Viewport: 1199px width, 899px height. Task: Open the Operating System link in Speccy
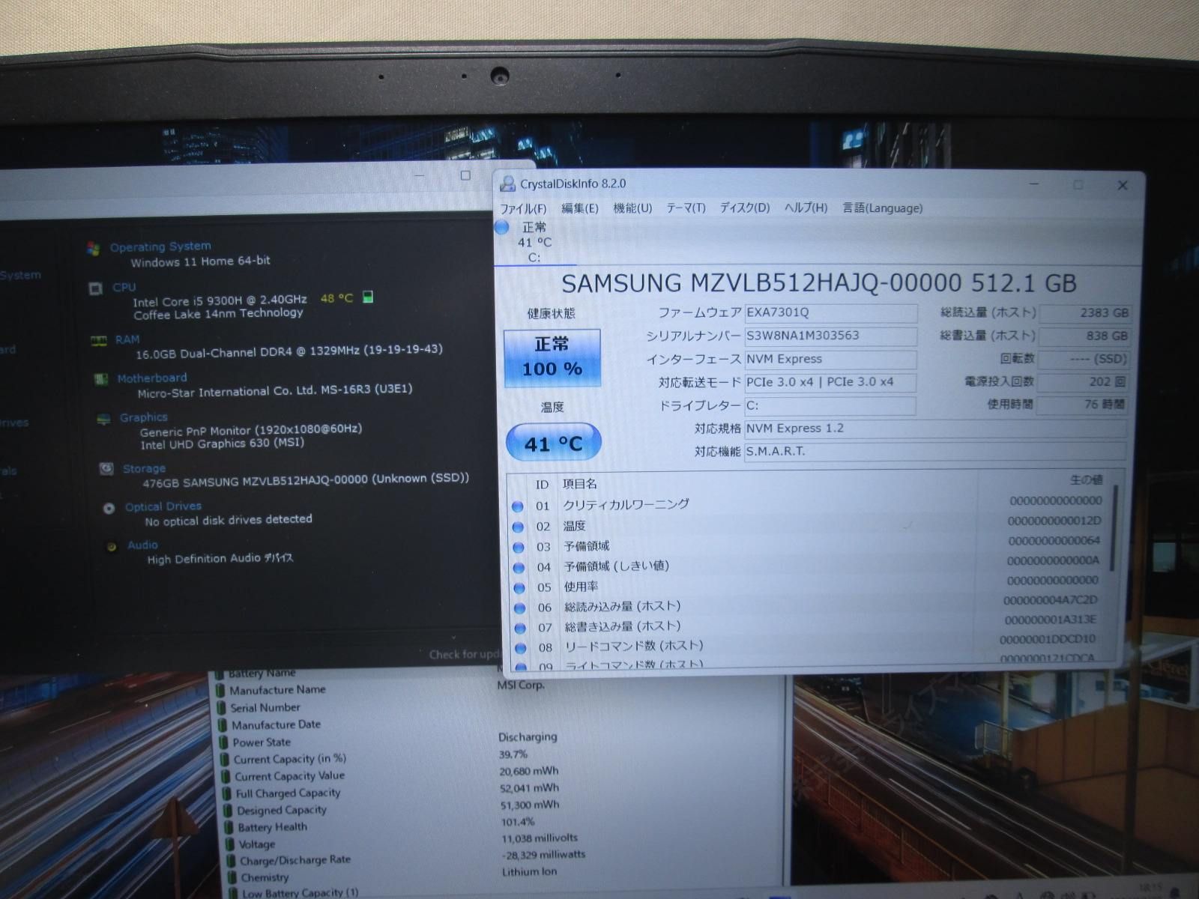point(160,246)
